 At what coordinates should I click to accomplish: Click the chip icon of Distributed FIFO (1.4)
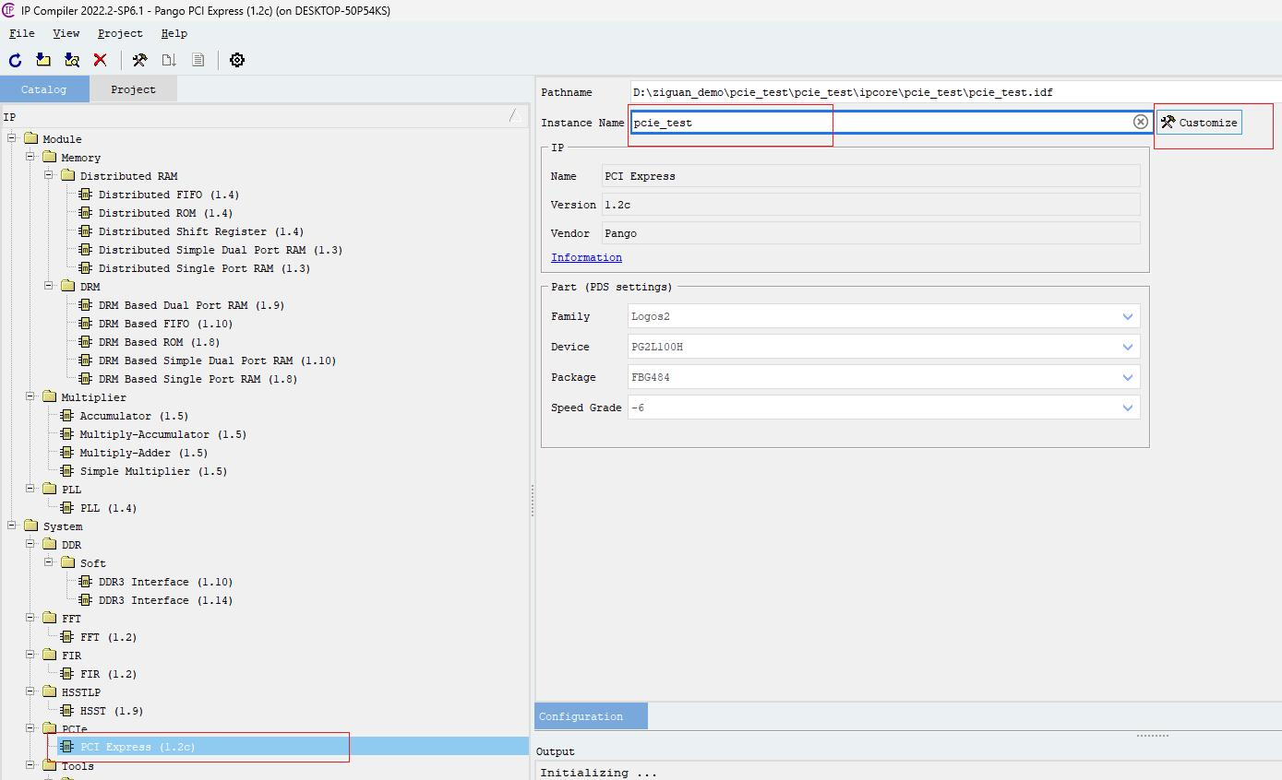pos(86,195)
